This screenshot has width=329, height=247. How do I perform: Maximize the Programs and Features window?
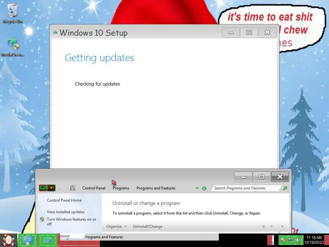pos(262,177)
